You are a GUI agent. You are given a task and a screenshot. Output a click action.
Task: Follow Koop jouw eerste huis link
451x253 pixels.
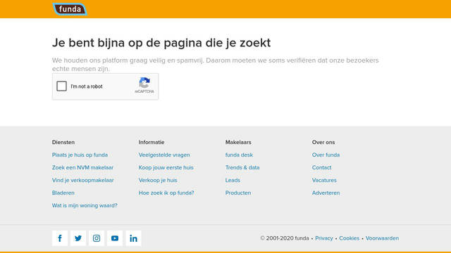pyautogui.click(x=166, y=167)
